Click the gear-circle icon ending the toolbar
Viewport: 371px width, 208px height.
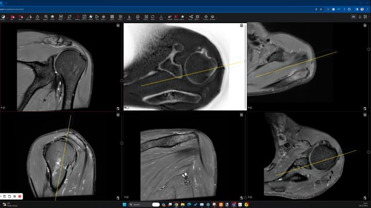click(213, 17)
